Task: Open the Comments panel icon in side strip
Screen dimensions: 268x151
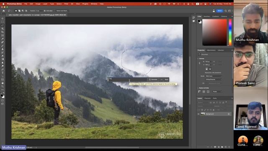Action: click(193, 21)
